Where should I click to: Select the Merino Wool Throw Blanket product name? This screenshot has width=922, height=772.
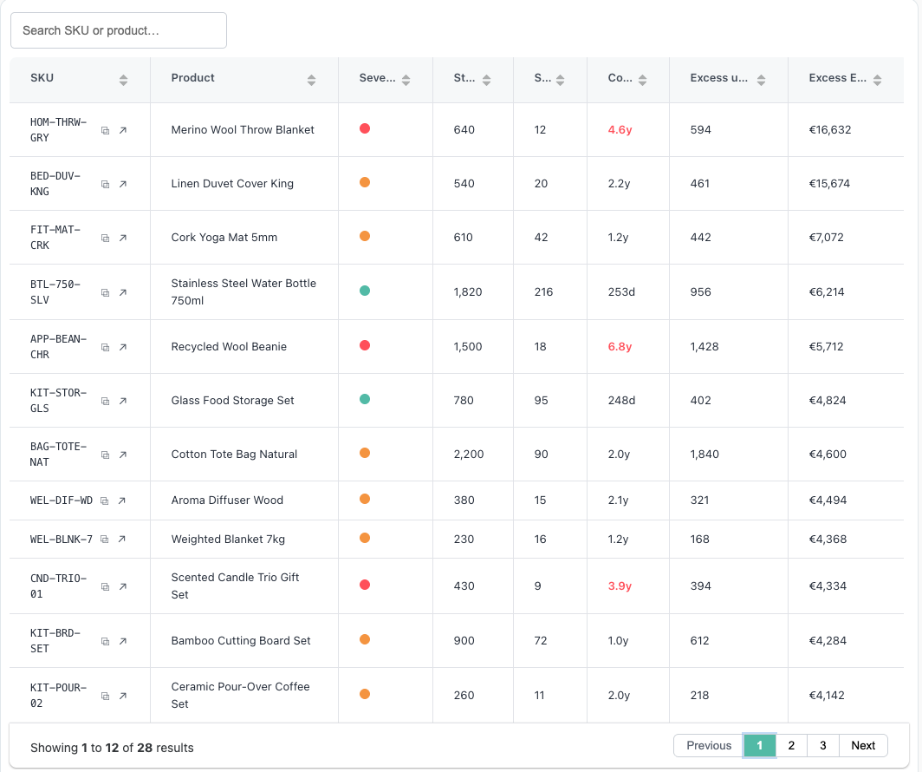click(x=243, y=130)
